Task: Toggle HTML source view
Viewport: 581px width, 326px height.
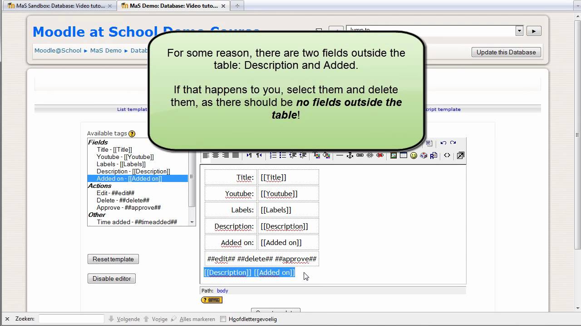Action: pyautogui.click(x=447, y=155)
